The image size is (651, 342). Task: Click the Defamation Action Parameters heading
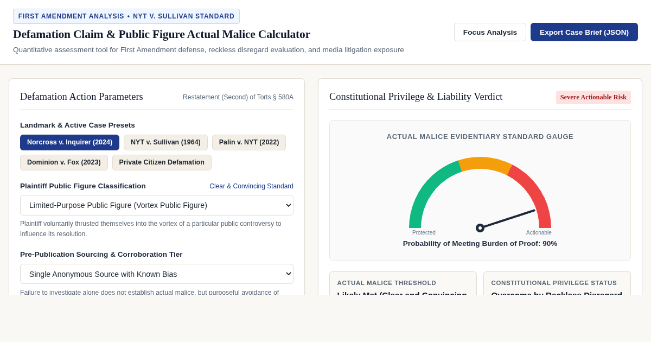point(81,97)
